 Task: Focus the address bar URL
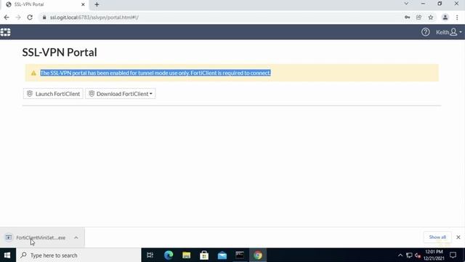pyautogui.click(x=94, y=17)
